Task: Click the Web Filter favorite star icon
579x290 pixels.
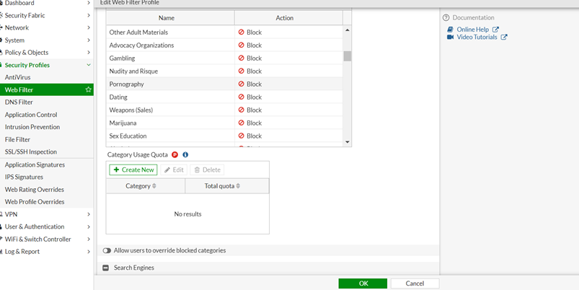Action: coord(88,90)
